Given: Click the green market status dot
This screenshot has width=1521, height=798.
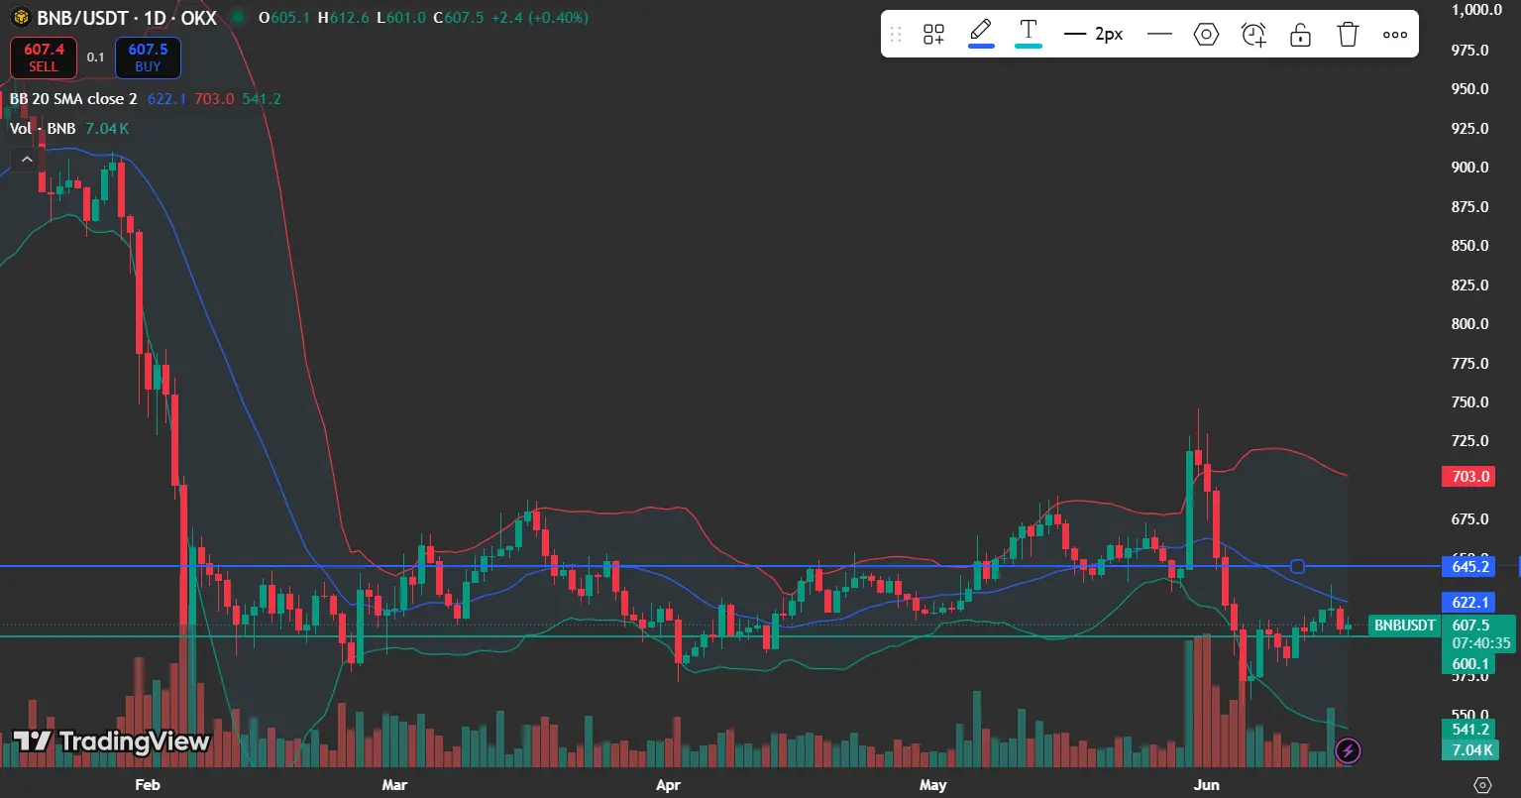Looking at the screenshot, I should click(x=237, y=18).
